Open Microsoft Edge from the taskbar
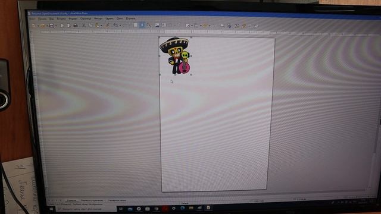 [183, 208]
